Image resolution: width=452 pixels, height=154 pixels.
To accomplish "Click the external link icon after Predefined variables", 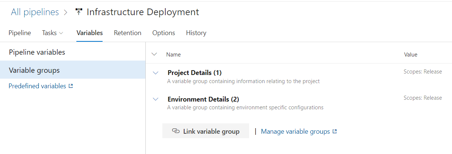I will tap(71, 86).
